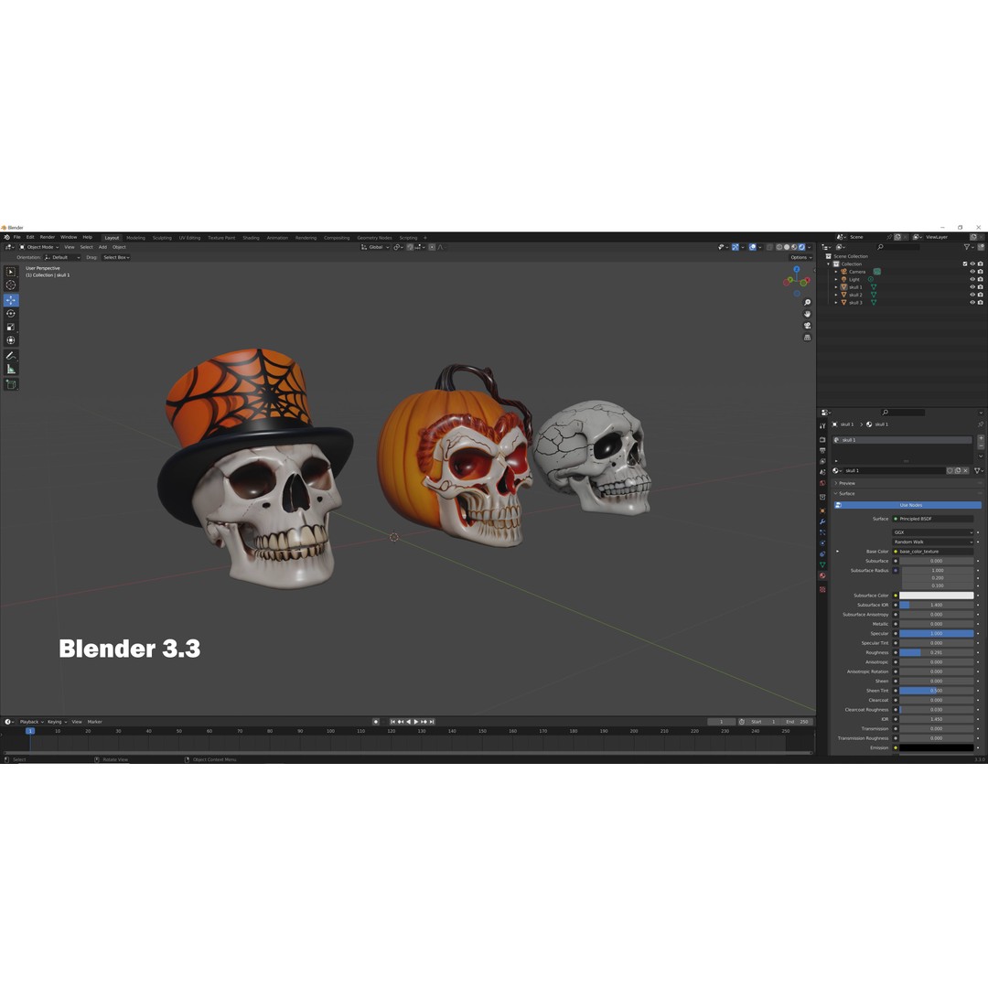Select the Add Cube tool
This screenshot has height=988, width=988.
(x=11, y=383)
